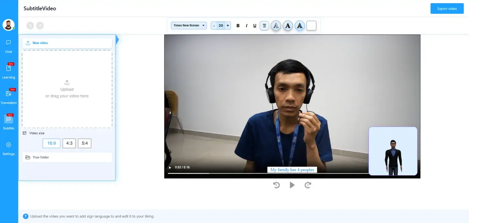
Task: Open the Chat section in sidebar
Action: click(9, 47)
